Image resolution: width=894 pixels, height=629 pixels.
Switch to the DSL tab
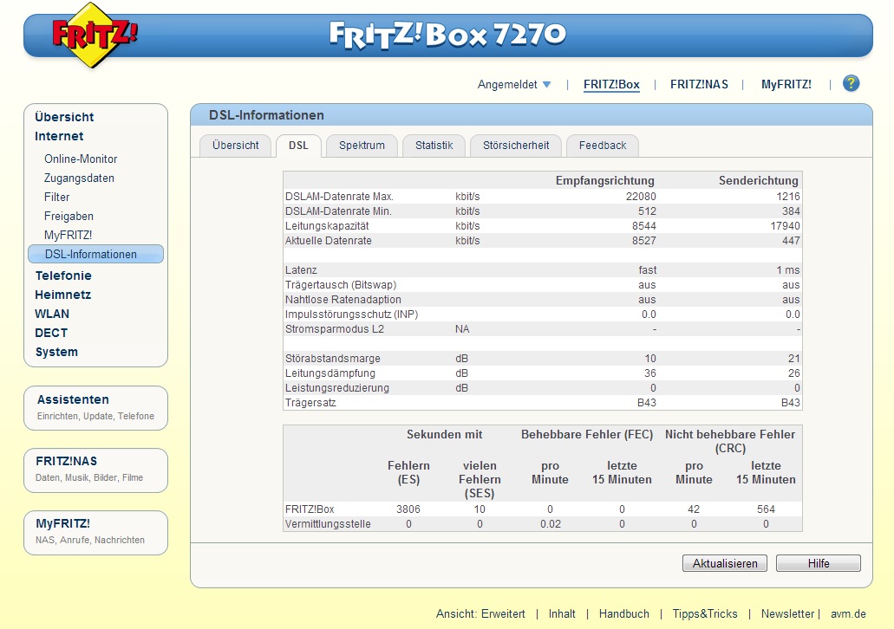click(298, 146)
